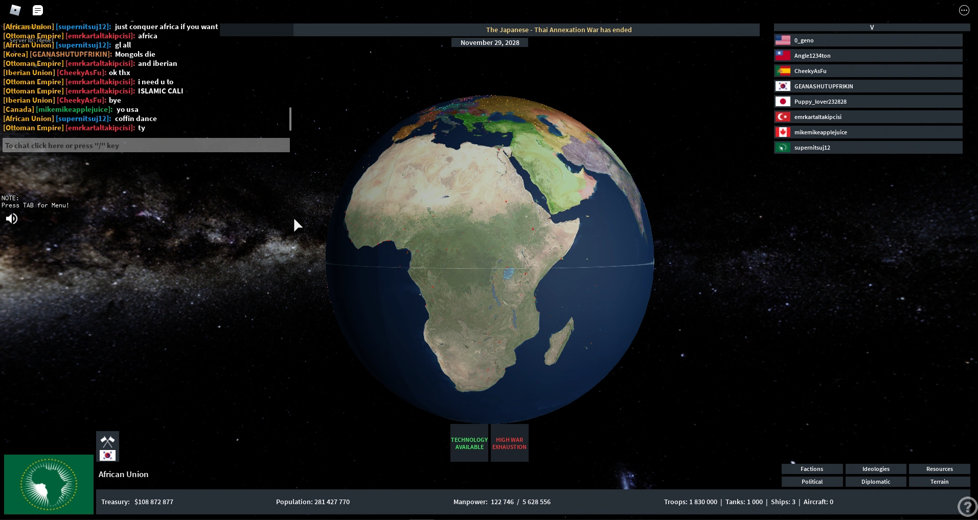The image size is (978, 520).
Task: Click the Aircraft 0 stat
Action: [818, 502]
